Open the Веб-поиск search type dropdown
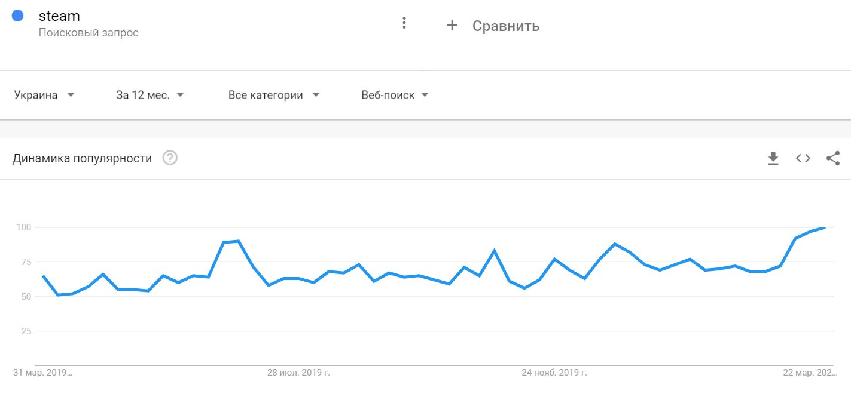The width and height of the screenshot is (851, 406). click(x=395, y=95)
